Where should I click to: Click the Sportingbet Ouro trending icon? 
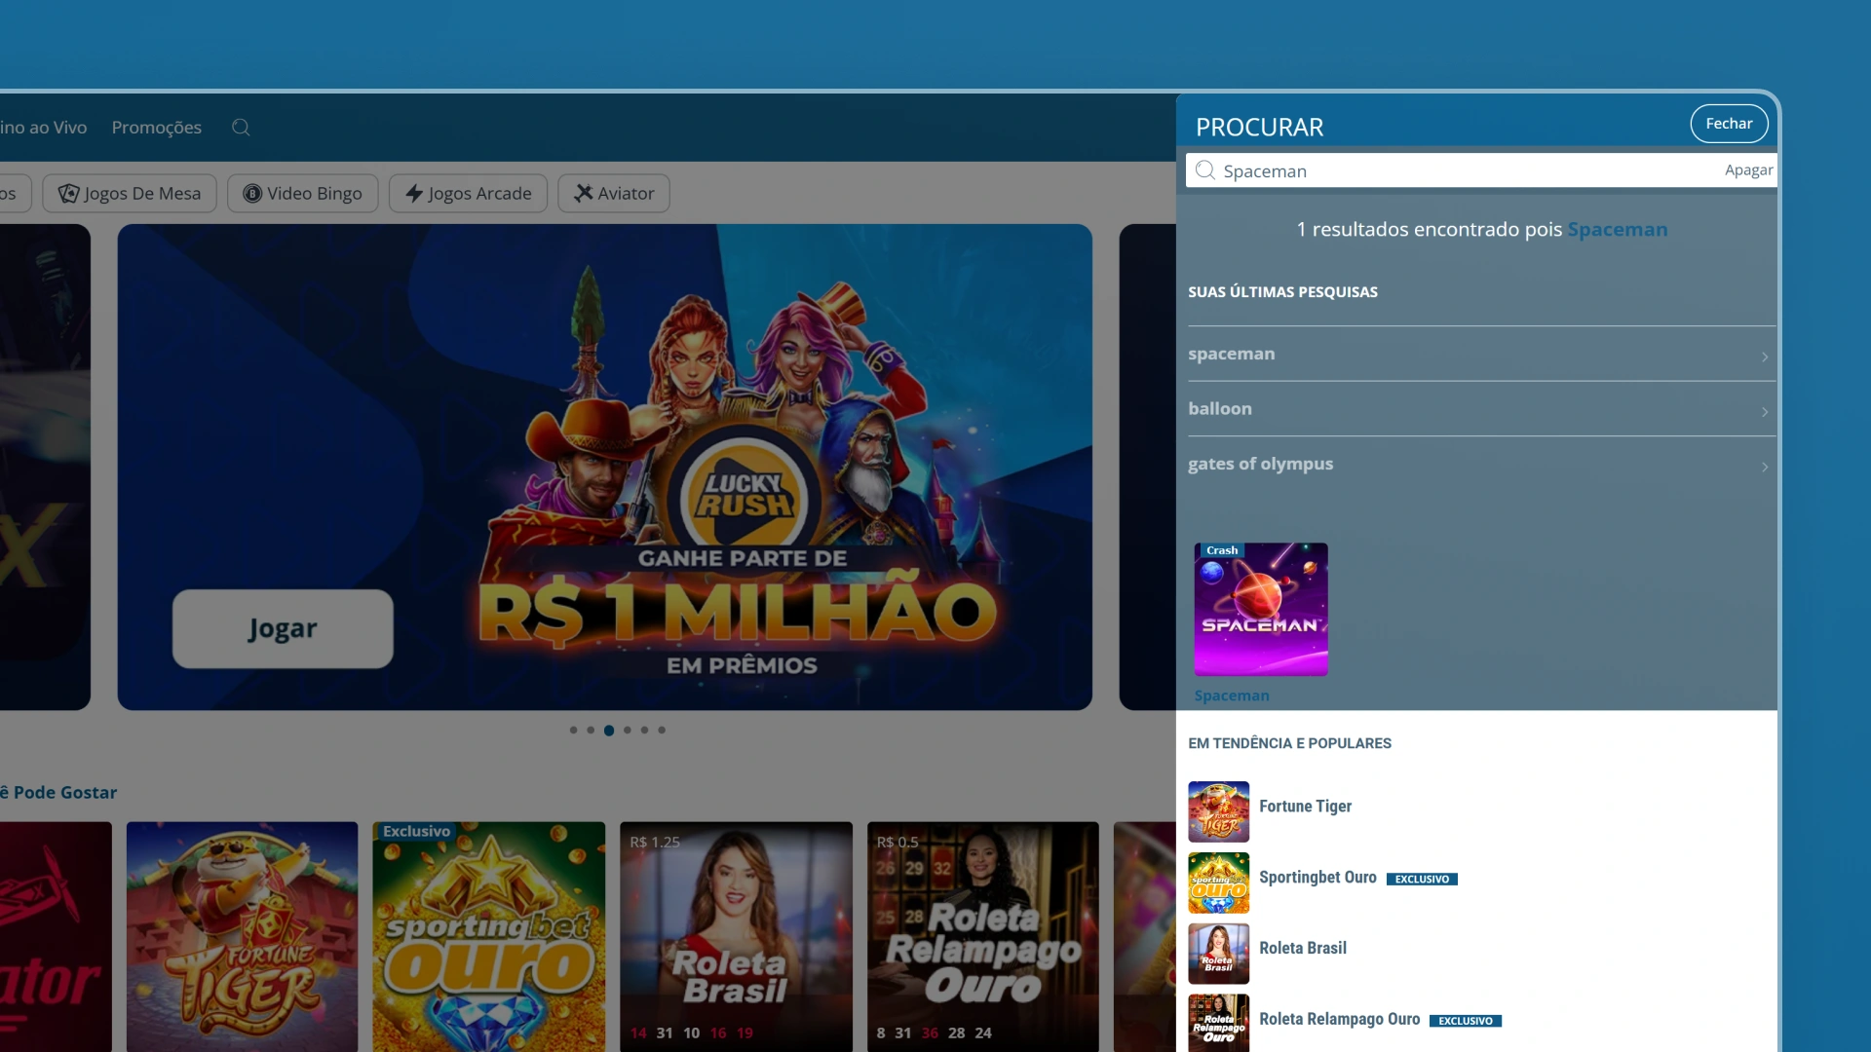(1218, 883)
